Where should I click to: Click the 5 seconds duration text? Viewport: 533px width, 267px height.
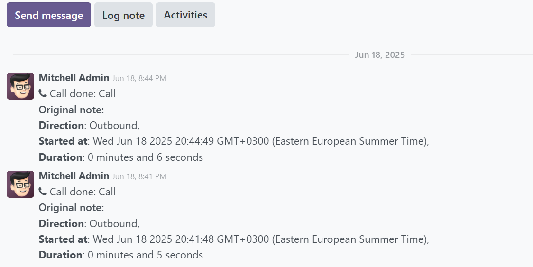point(145,255)
